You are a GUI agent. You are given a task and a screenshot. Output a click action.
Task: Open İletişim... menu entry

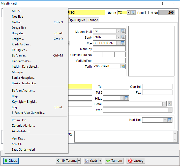(36, 39)
